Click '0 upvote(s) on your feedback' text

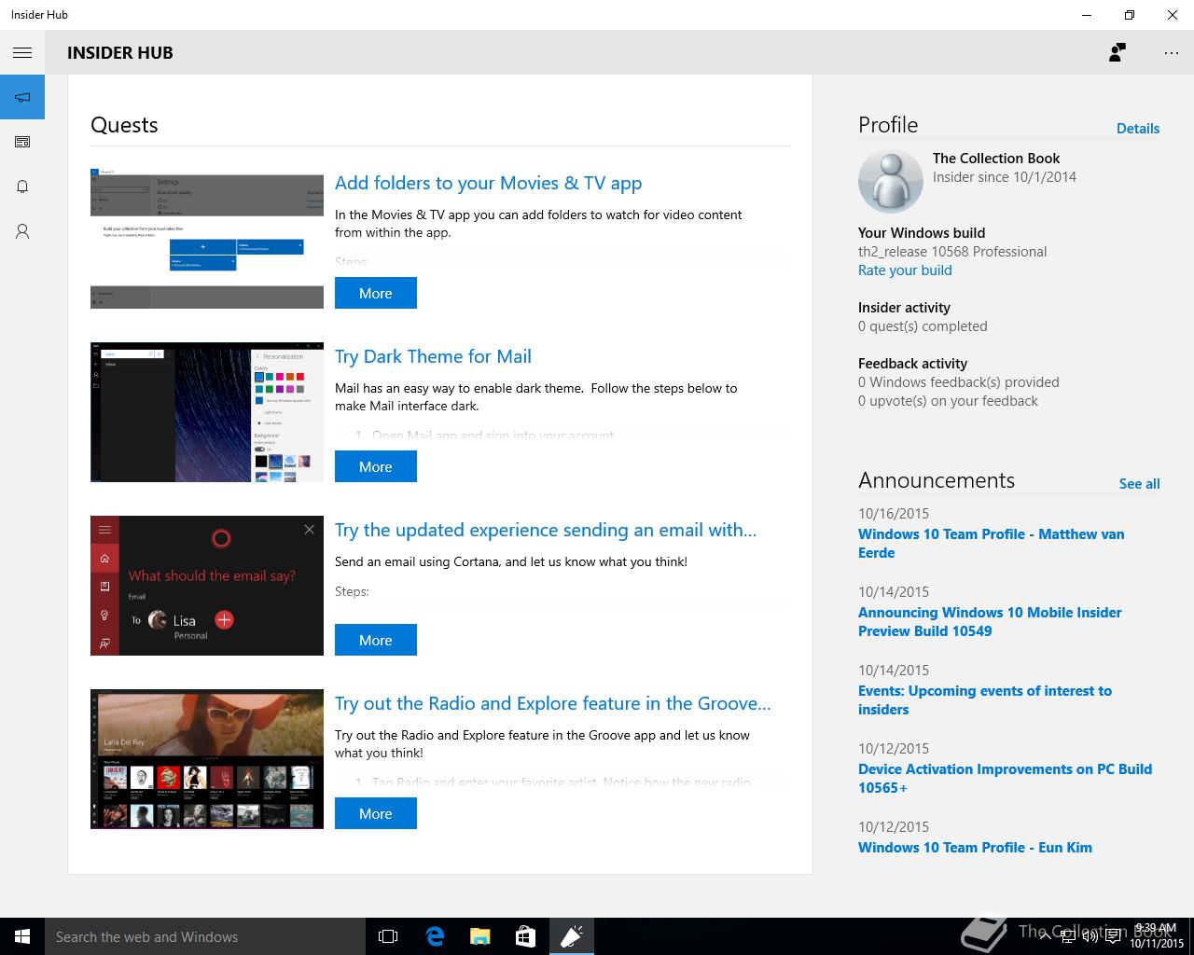tap(948, 401)
